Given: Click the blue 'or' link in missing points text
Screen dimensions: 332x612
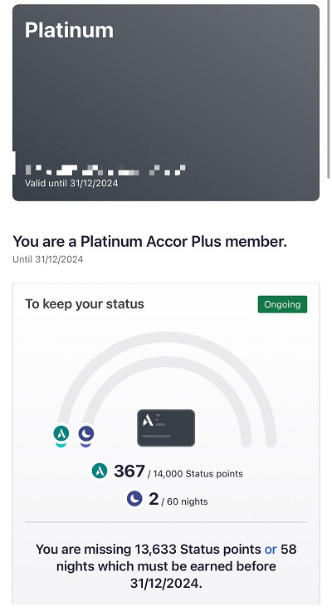Looking at the screenshot, I should [271, 549].
